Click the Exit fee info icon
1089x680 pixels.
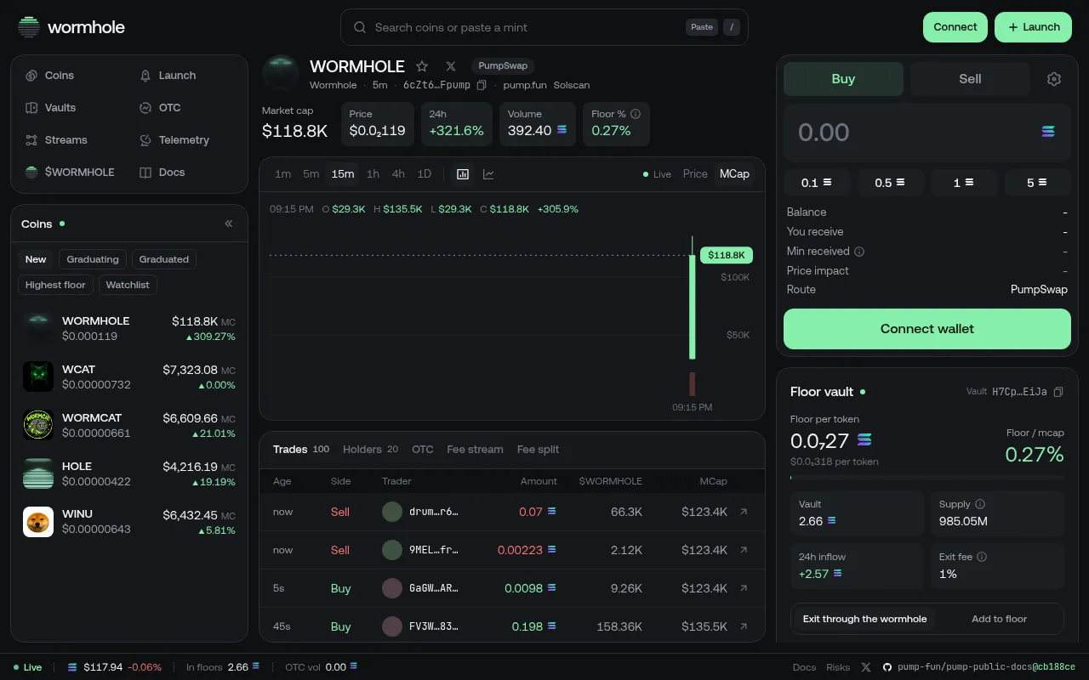pos(982,557)
